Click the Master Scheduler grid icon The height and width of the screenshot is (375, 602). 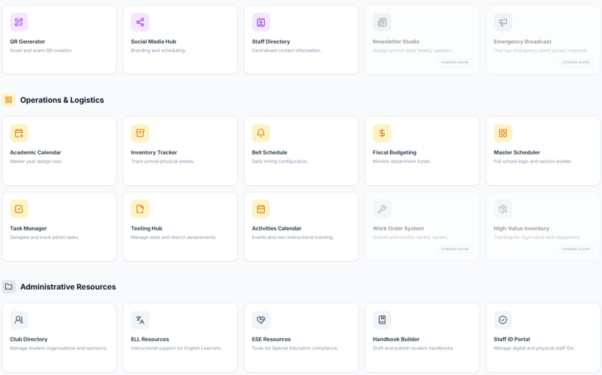pos(503,133)
